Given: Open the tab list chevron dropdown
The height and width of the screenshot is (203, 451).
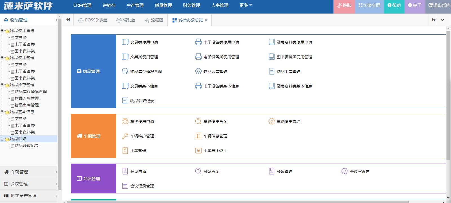Looking at the screenshot, I should (x=442, y=20).
